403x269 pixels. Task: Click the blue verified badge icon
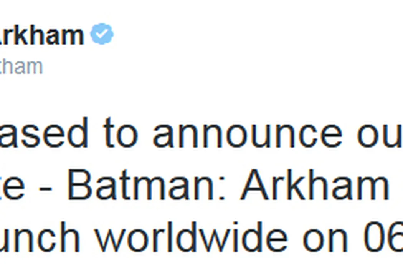(102, 35)
